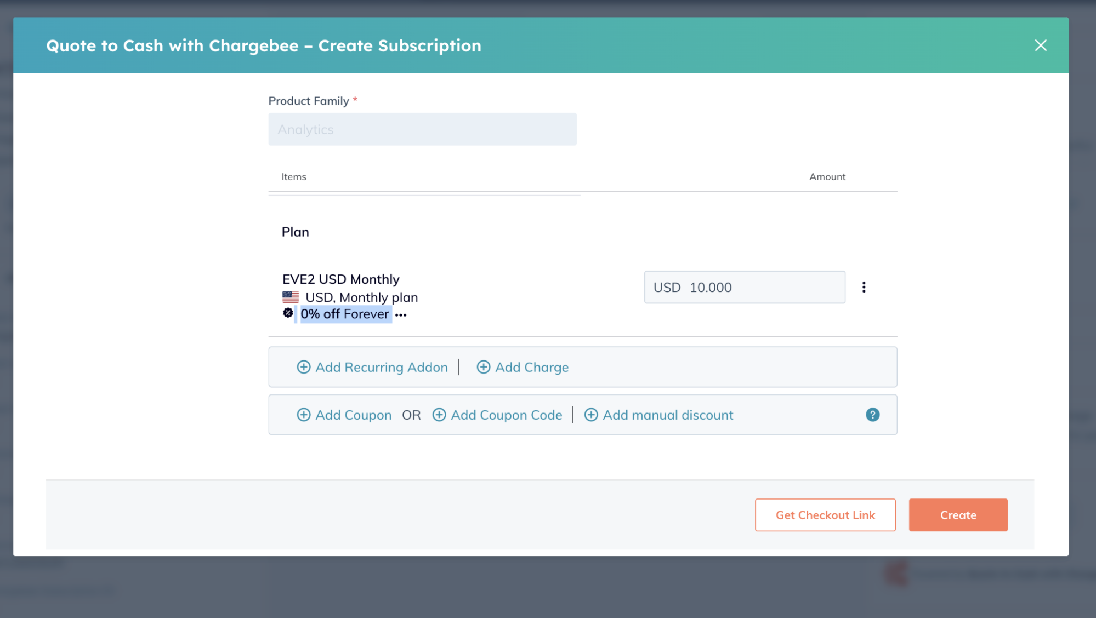The width and height of the screenshot is (1096, 619).
Task: Expand the ellipsis after 0% off Forever
Action: click(x=401, y=314)
